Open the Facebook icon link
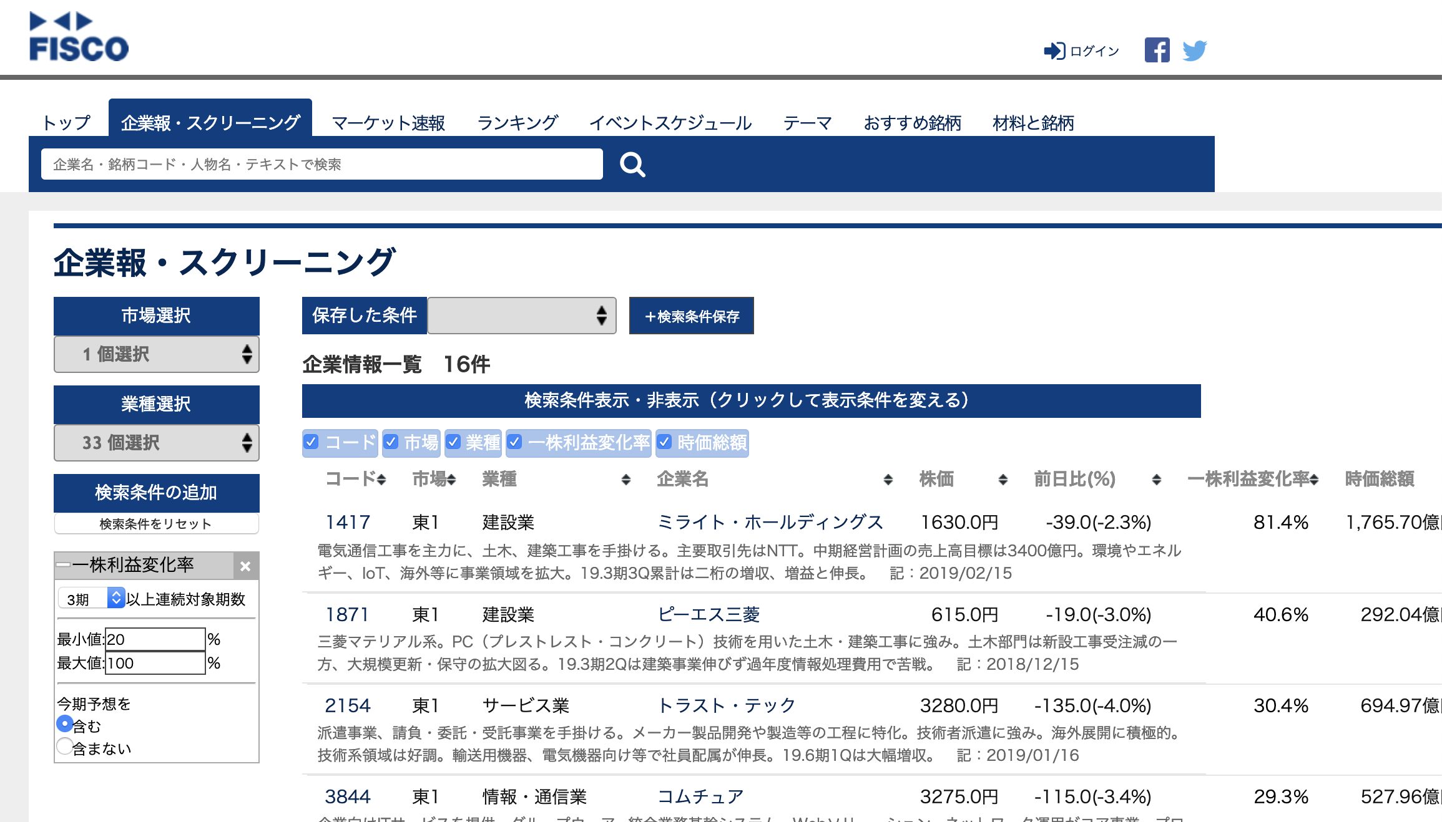1442x822 pixels. click(x=1157, y=50)
